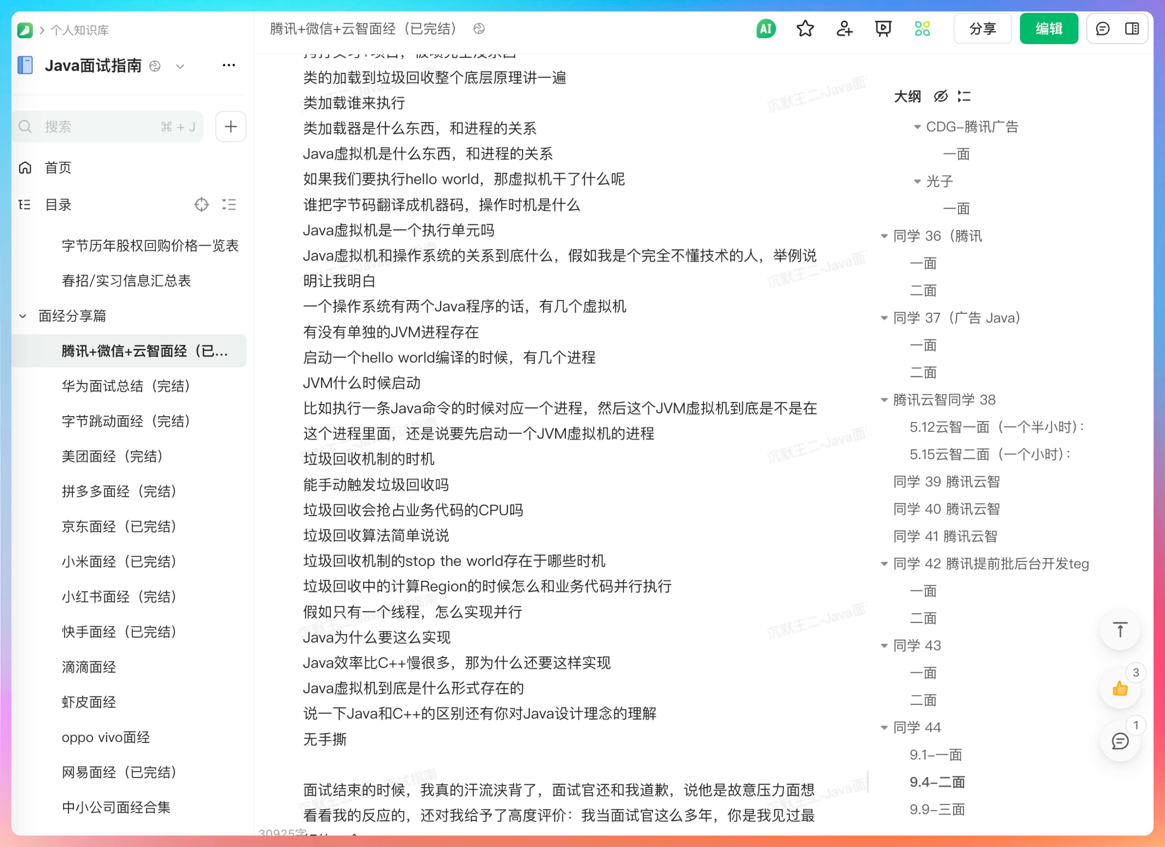Open the four-square apps icon

click(x=922, y=29)
